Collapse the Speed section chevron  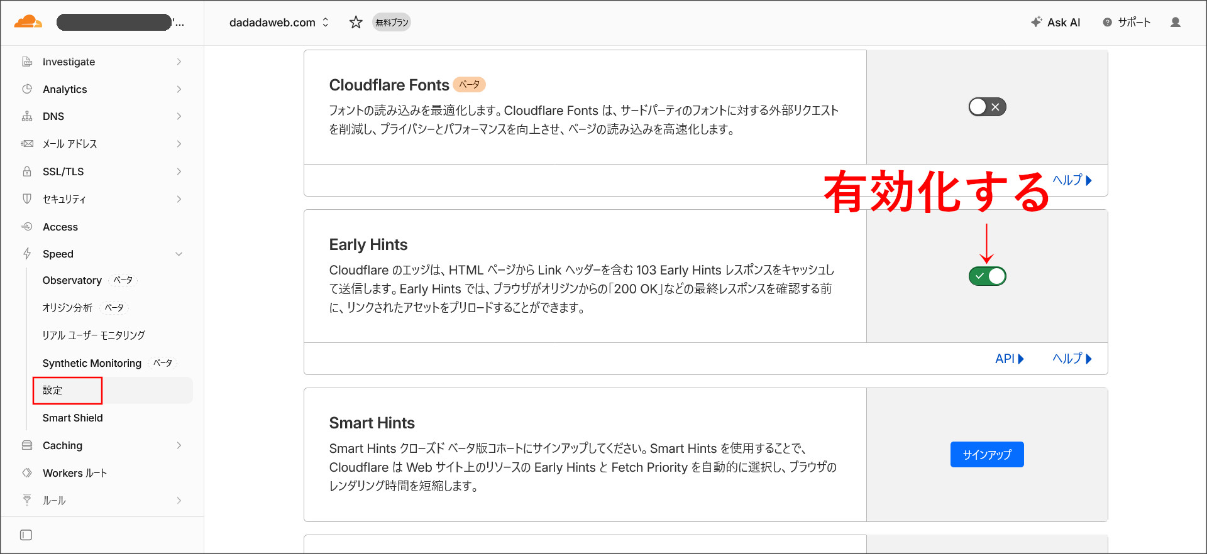coord(179,254)
